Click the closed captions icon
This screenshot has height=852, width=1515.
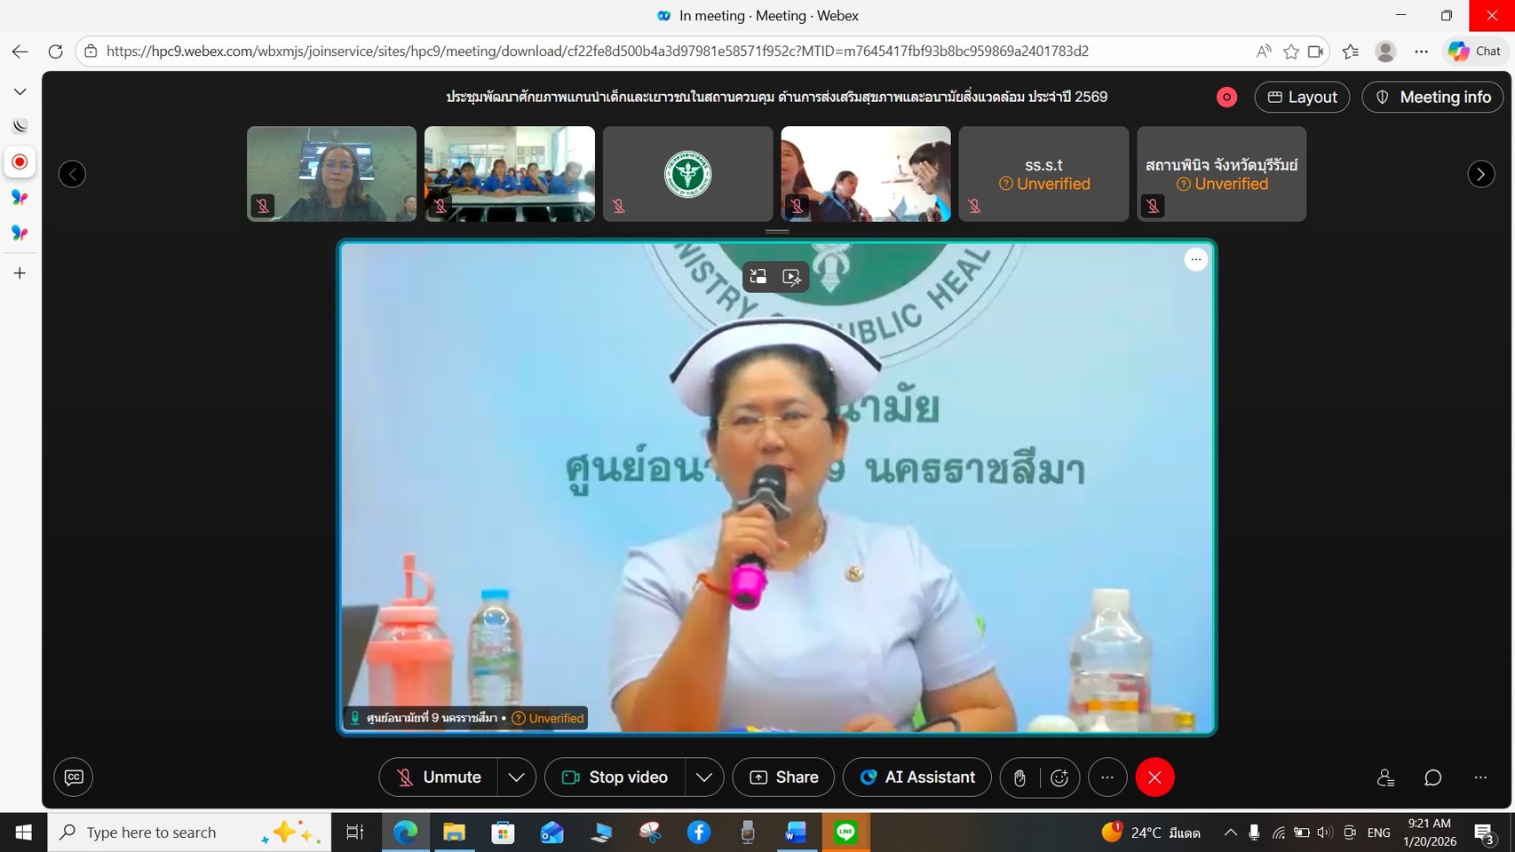[x=74, y=777]
